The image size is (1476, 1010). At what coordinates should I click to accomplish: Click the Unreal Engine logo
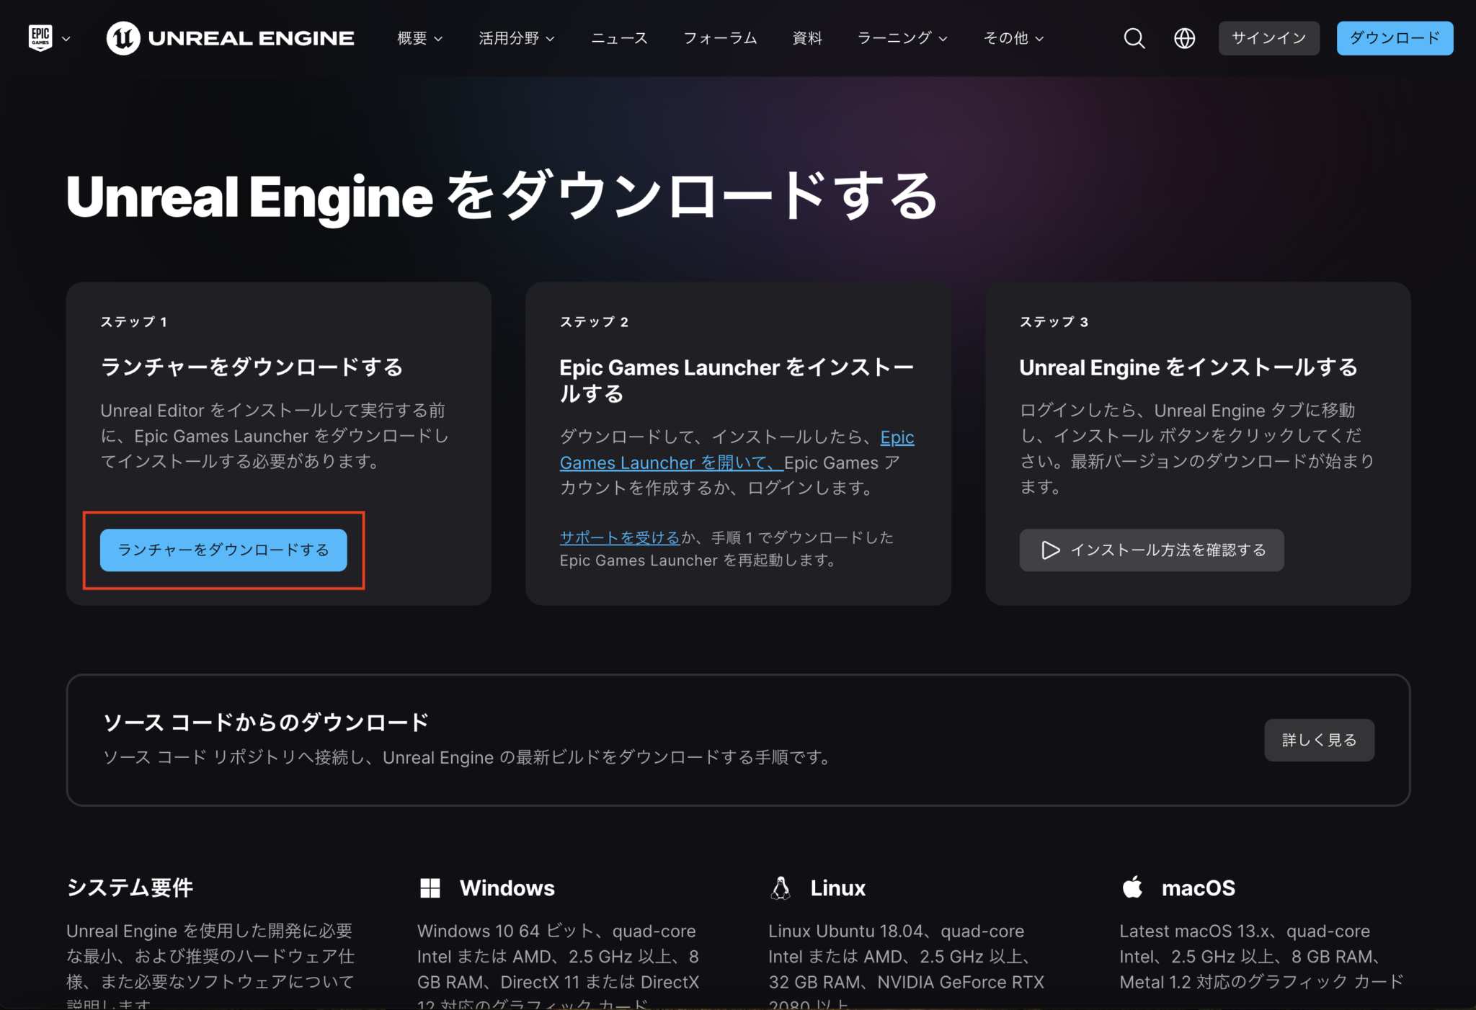229,38
